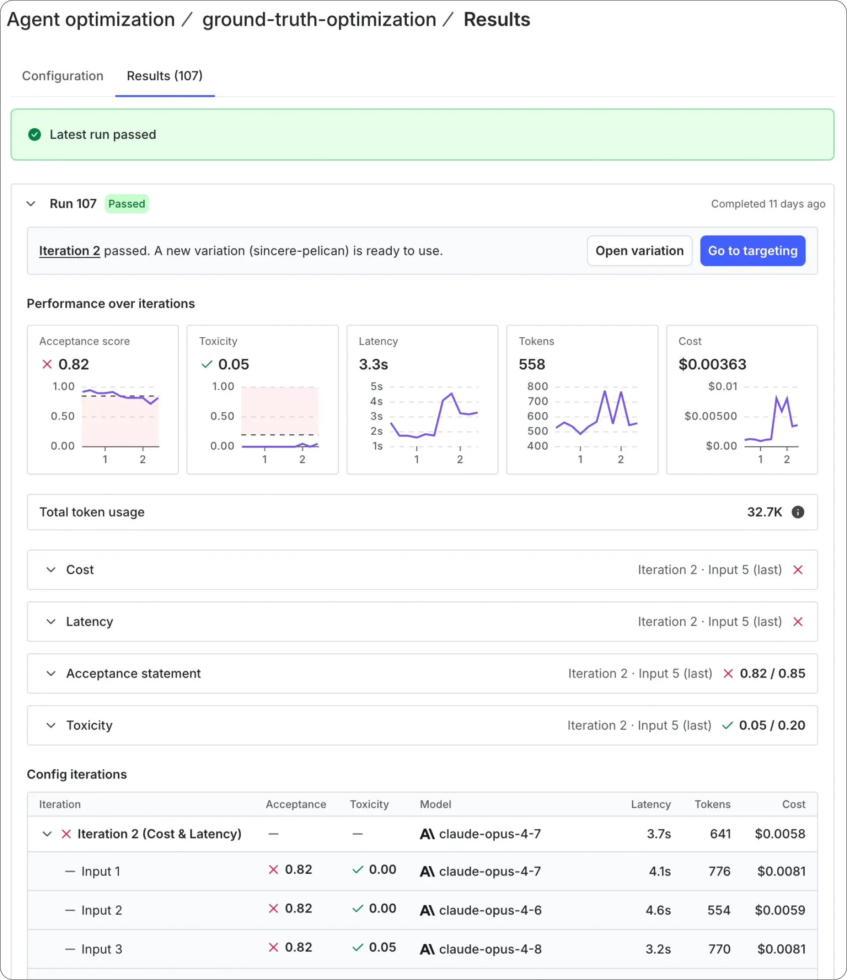Select the Input 1 row label
Image resolution: width=847 pixels, height=980 pixels.
click(x=101, y=871)
